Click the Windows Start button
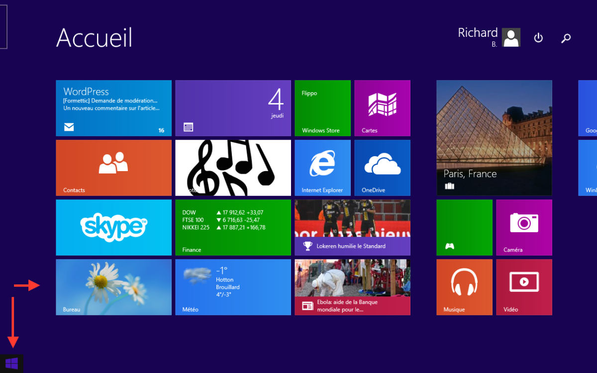The image size is (597, 373). coord(12,363)
